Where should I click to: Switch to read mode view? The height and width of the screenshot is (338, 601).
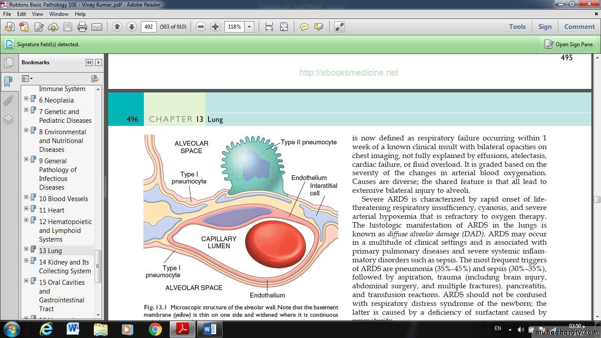339,27
